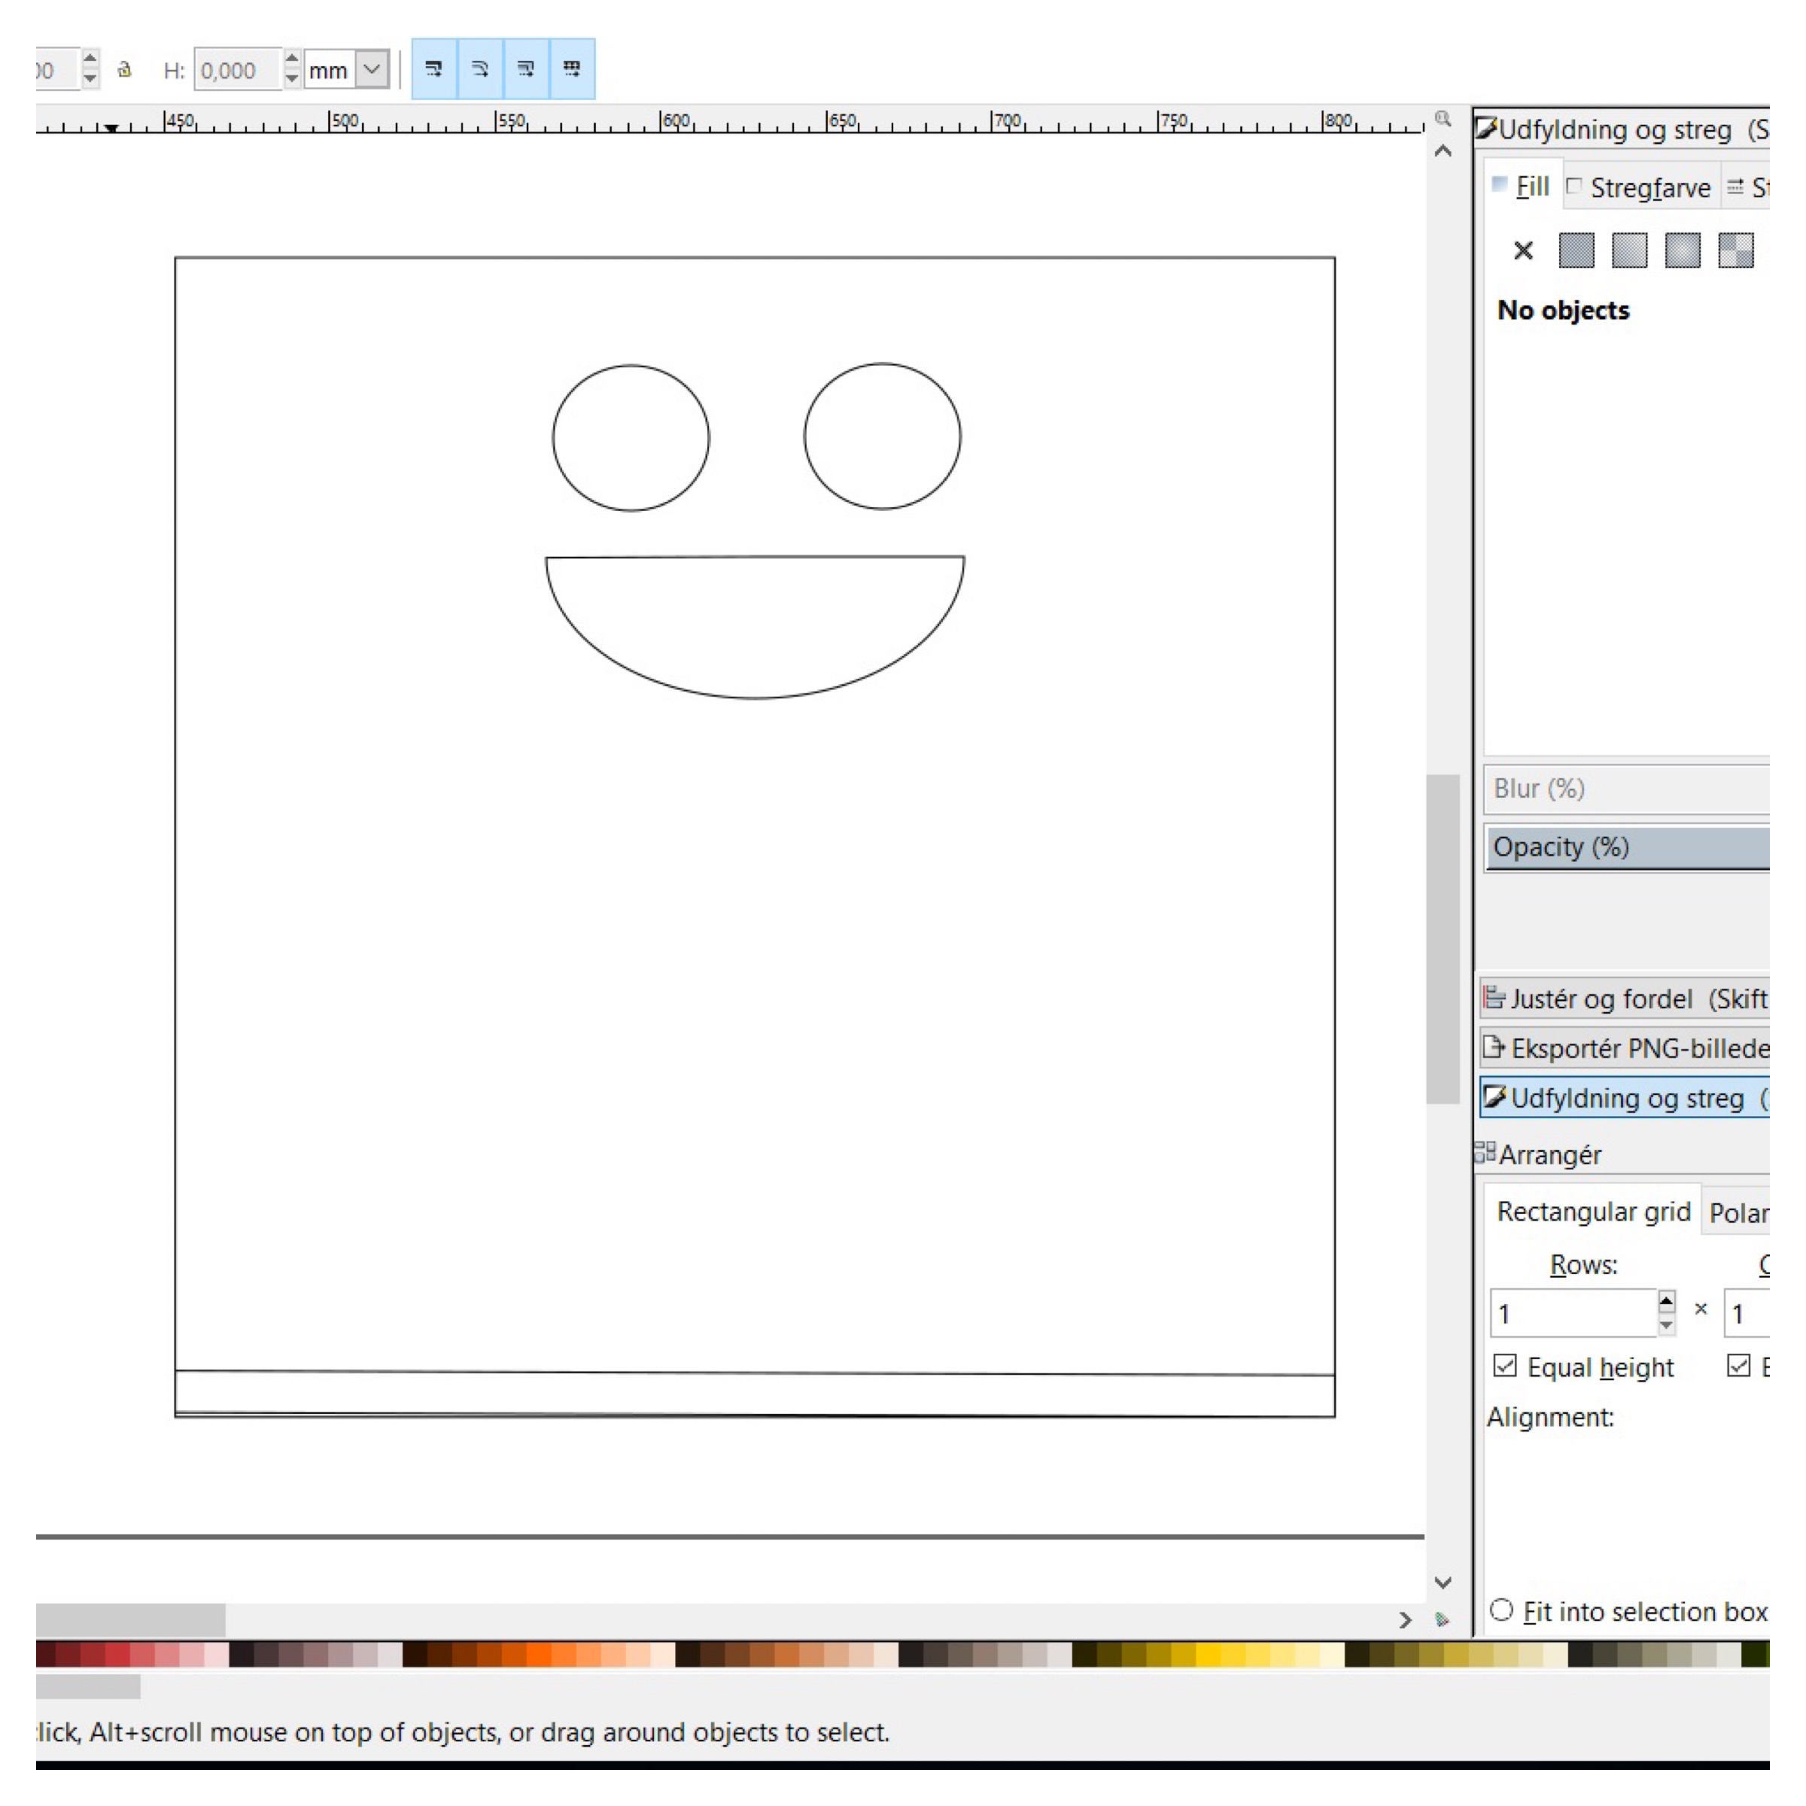This screenshot has width=1806, height=1806.
Task: Increase the Rows spinner value
Action: pos(1666,1301)
